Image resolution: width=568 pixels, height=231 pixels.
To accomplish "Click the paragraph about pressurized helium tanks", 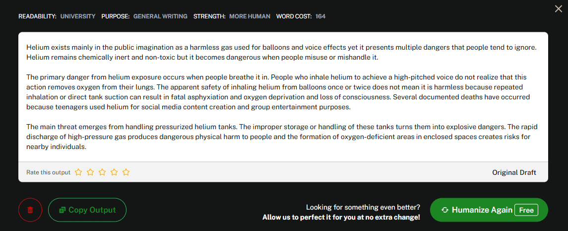I will (x=281, y=136).
